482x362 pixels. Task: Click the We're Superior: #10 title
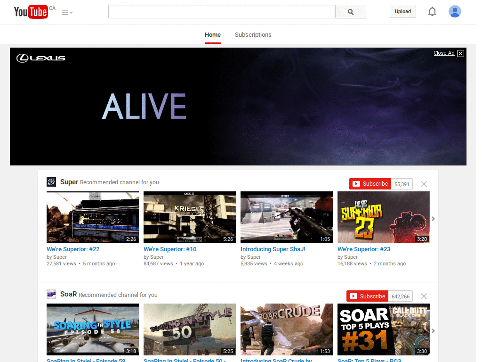170,249
